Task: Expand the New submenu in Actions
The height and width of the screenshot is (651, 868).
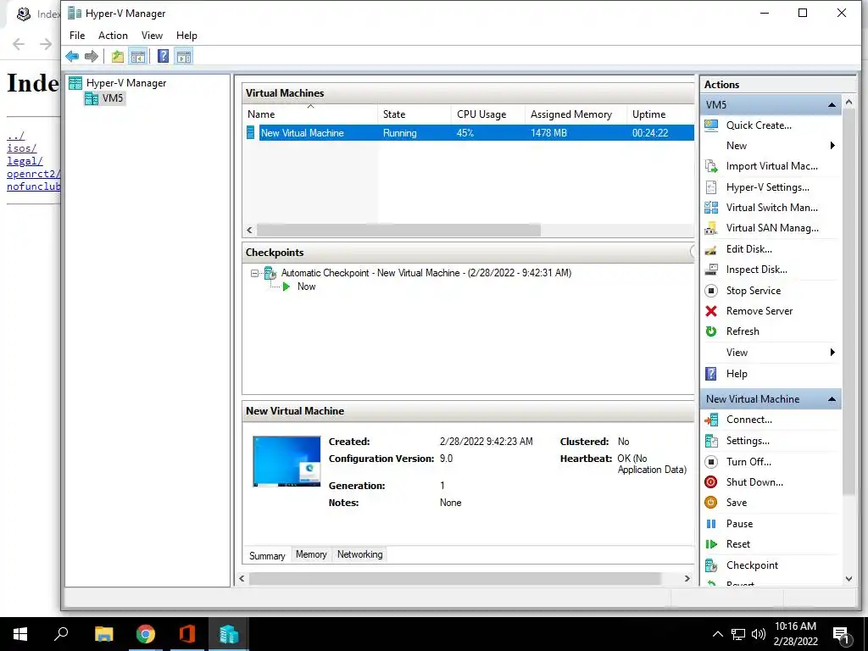Action: coord(771,146)
